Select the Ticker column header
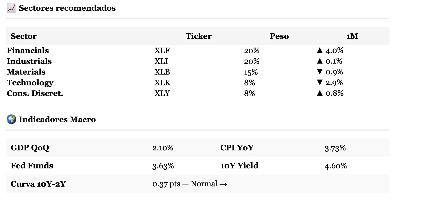Screen dimensions: 421x210 (x=198, y=36)
